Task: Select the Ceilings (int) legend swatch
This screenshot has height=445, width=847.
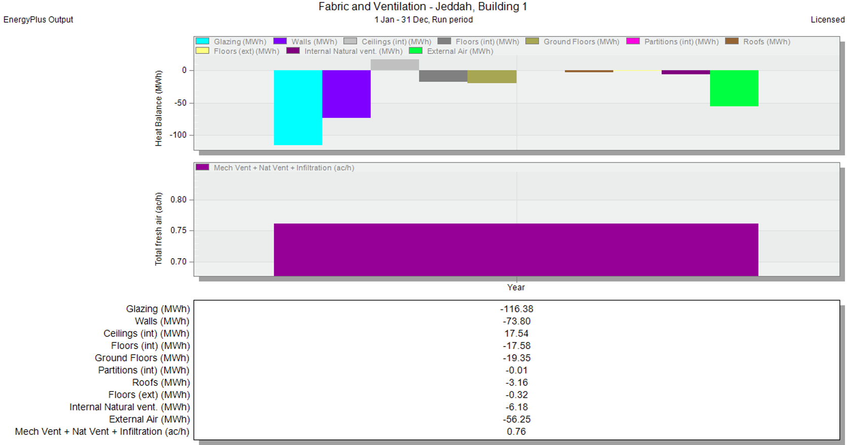Action: (x=350, y=41)
